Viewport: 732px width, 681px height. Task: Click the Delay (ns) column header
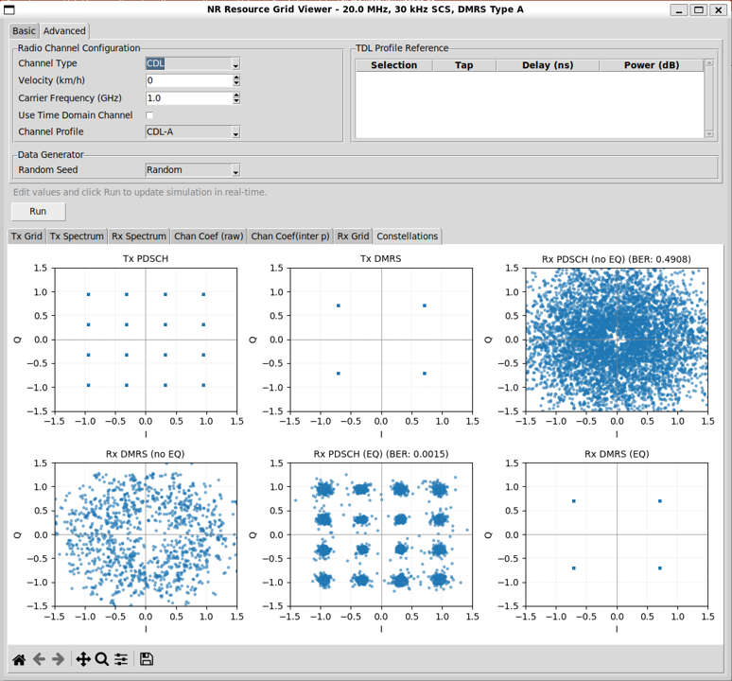pyautogui.click(x=548, y=65)
